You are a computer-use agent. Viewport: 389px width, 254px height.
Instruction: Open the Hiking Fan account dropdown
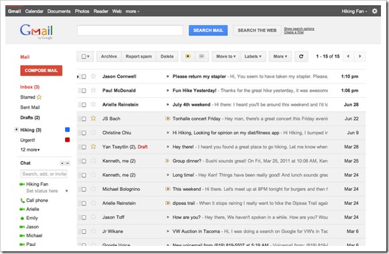pos(354,11)
